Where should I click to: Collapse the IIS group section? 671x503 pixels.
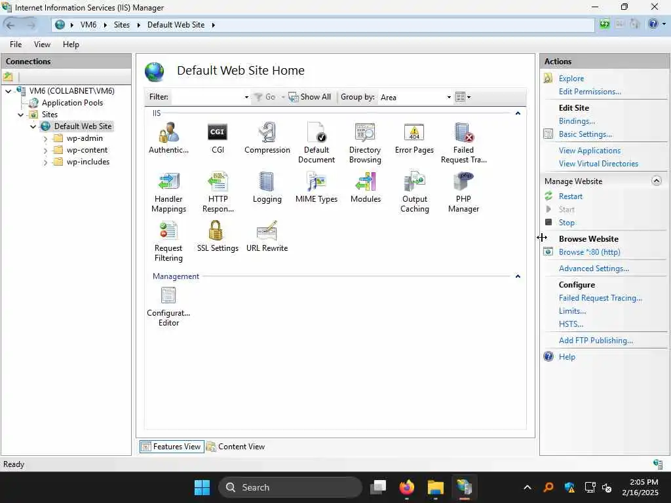coord(518,113)
